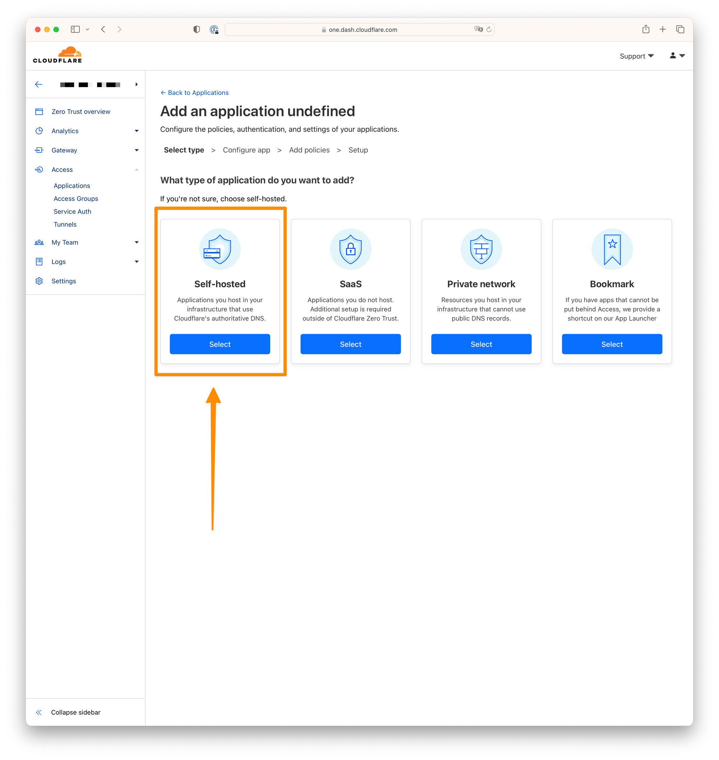Screen dimensions: 719x760
Task: Click the Self-hosted card title
Action: click(220, 284)
